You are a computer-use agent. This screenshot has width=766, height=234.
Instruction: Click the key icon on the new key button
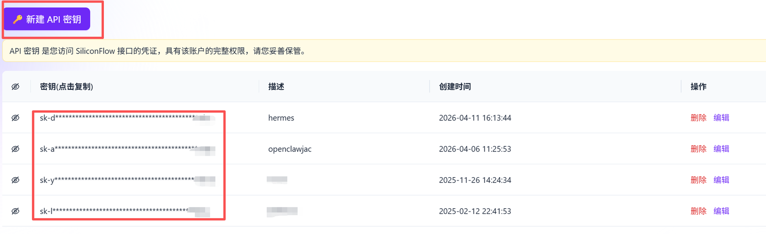(18, 19)
